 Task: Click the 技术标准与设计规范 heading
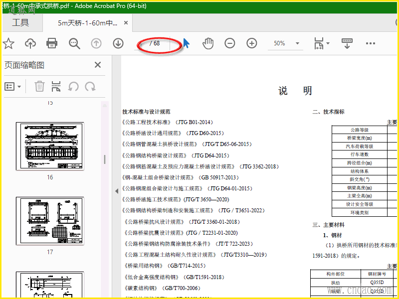146,112
